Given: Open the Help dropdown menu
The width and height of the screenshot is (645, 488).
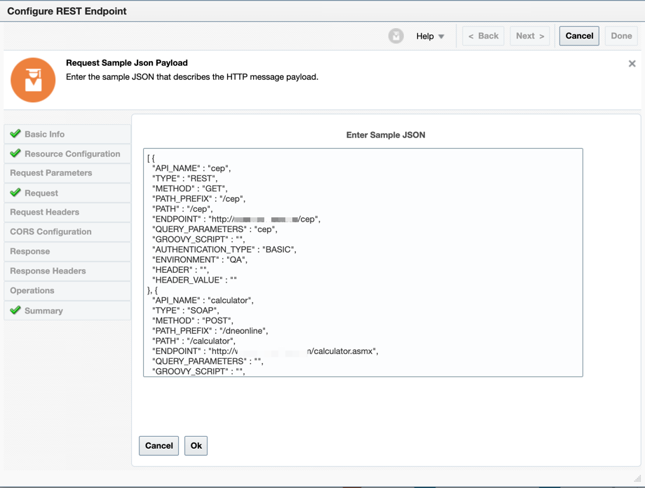Looking at the screenshot, I should point(430,36).
